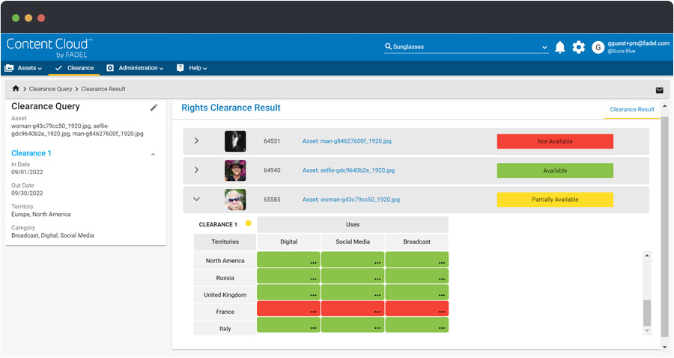Screen dimensions: 674x358
Task: Open the Clearance menu item
Action: [x=75, y=68]
